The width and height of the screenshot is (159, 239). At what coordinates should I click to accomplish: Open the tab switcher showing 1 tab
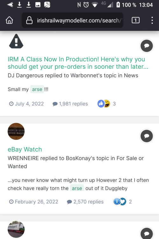(135, 20)
